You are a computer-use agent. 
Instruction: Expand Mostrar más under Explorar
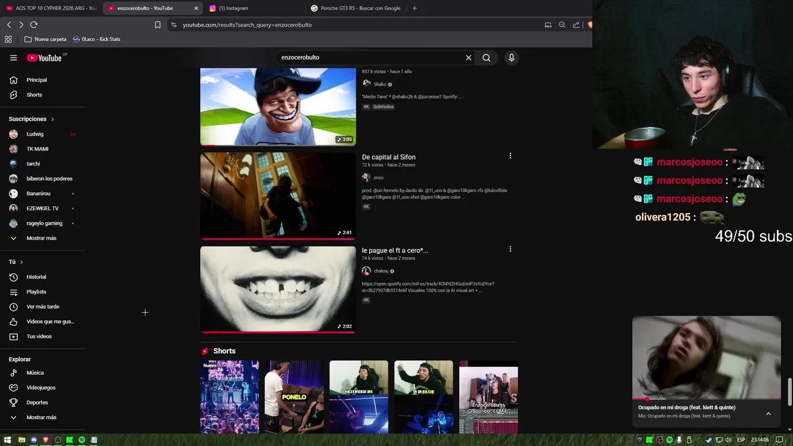pos(43,418)
